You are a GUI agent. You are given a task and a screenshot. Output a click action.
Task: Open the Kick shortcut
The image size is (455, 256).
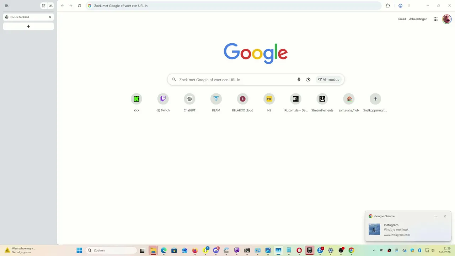pyautogui.click(x=136, y=103)
